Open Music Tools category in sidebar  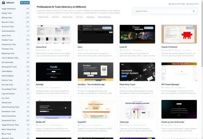15,134
